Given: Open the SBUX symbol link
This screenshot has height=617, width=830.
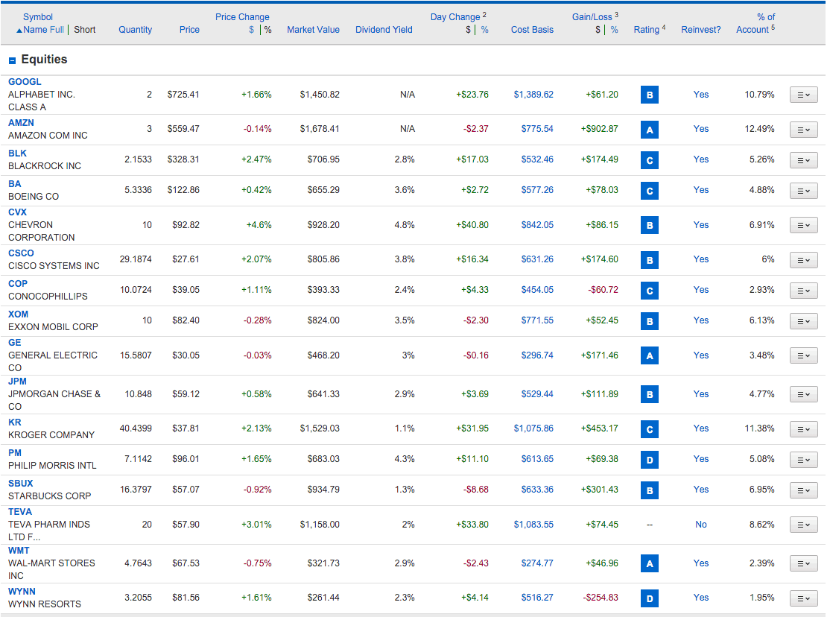Looking at the screenshot, I should coord(21,483).
